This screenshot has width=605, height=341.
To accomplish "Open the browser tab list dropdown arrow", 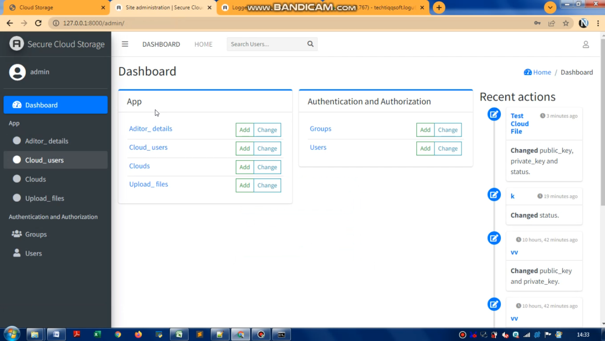I will pyautogui.click(x=550, y=8).
